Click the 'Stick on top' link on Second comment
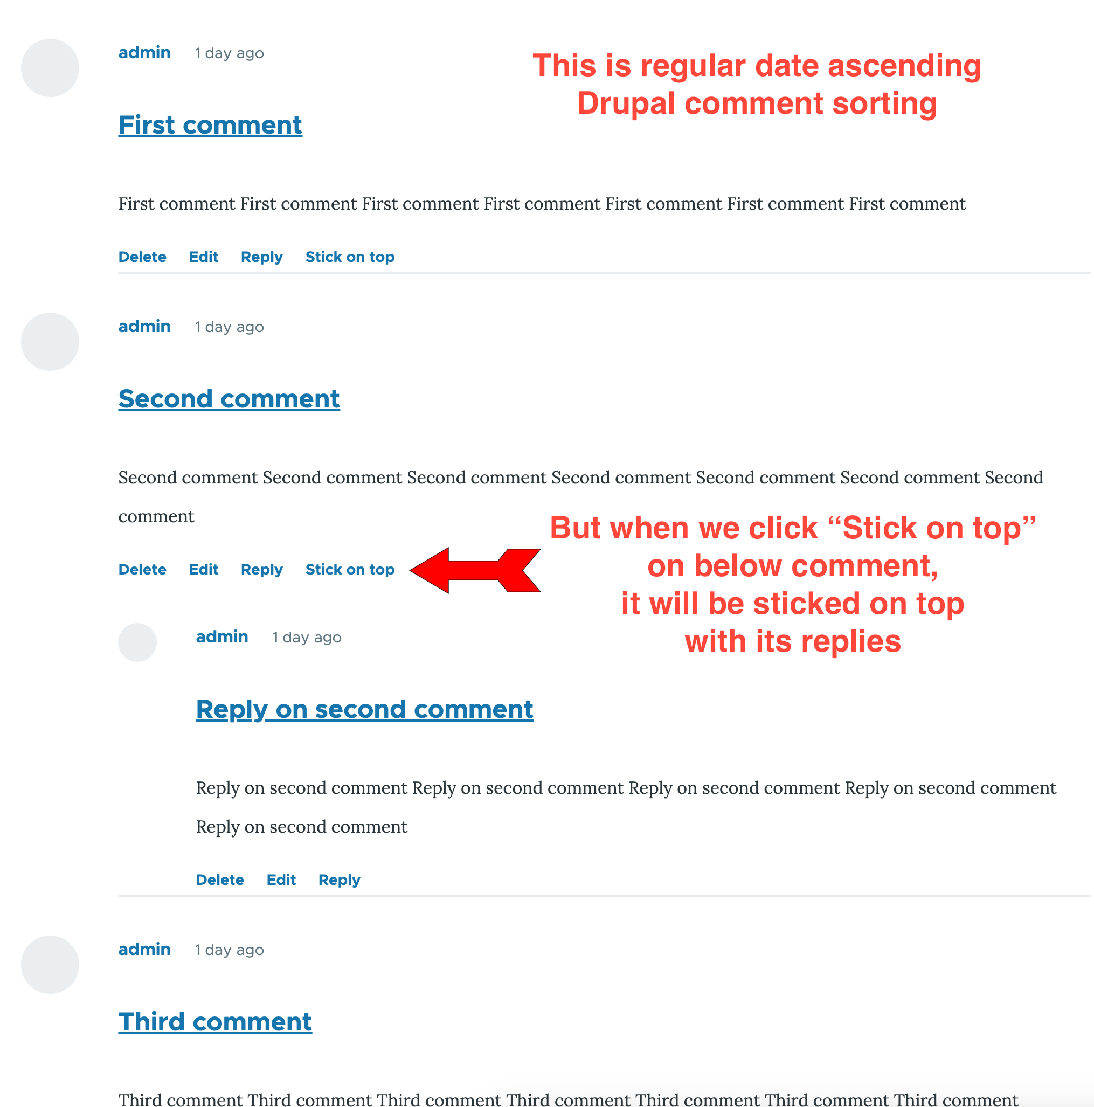Screen dimensions: 1094x1107 (350, 569)
